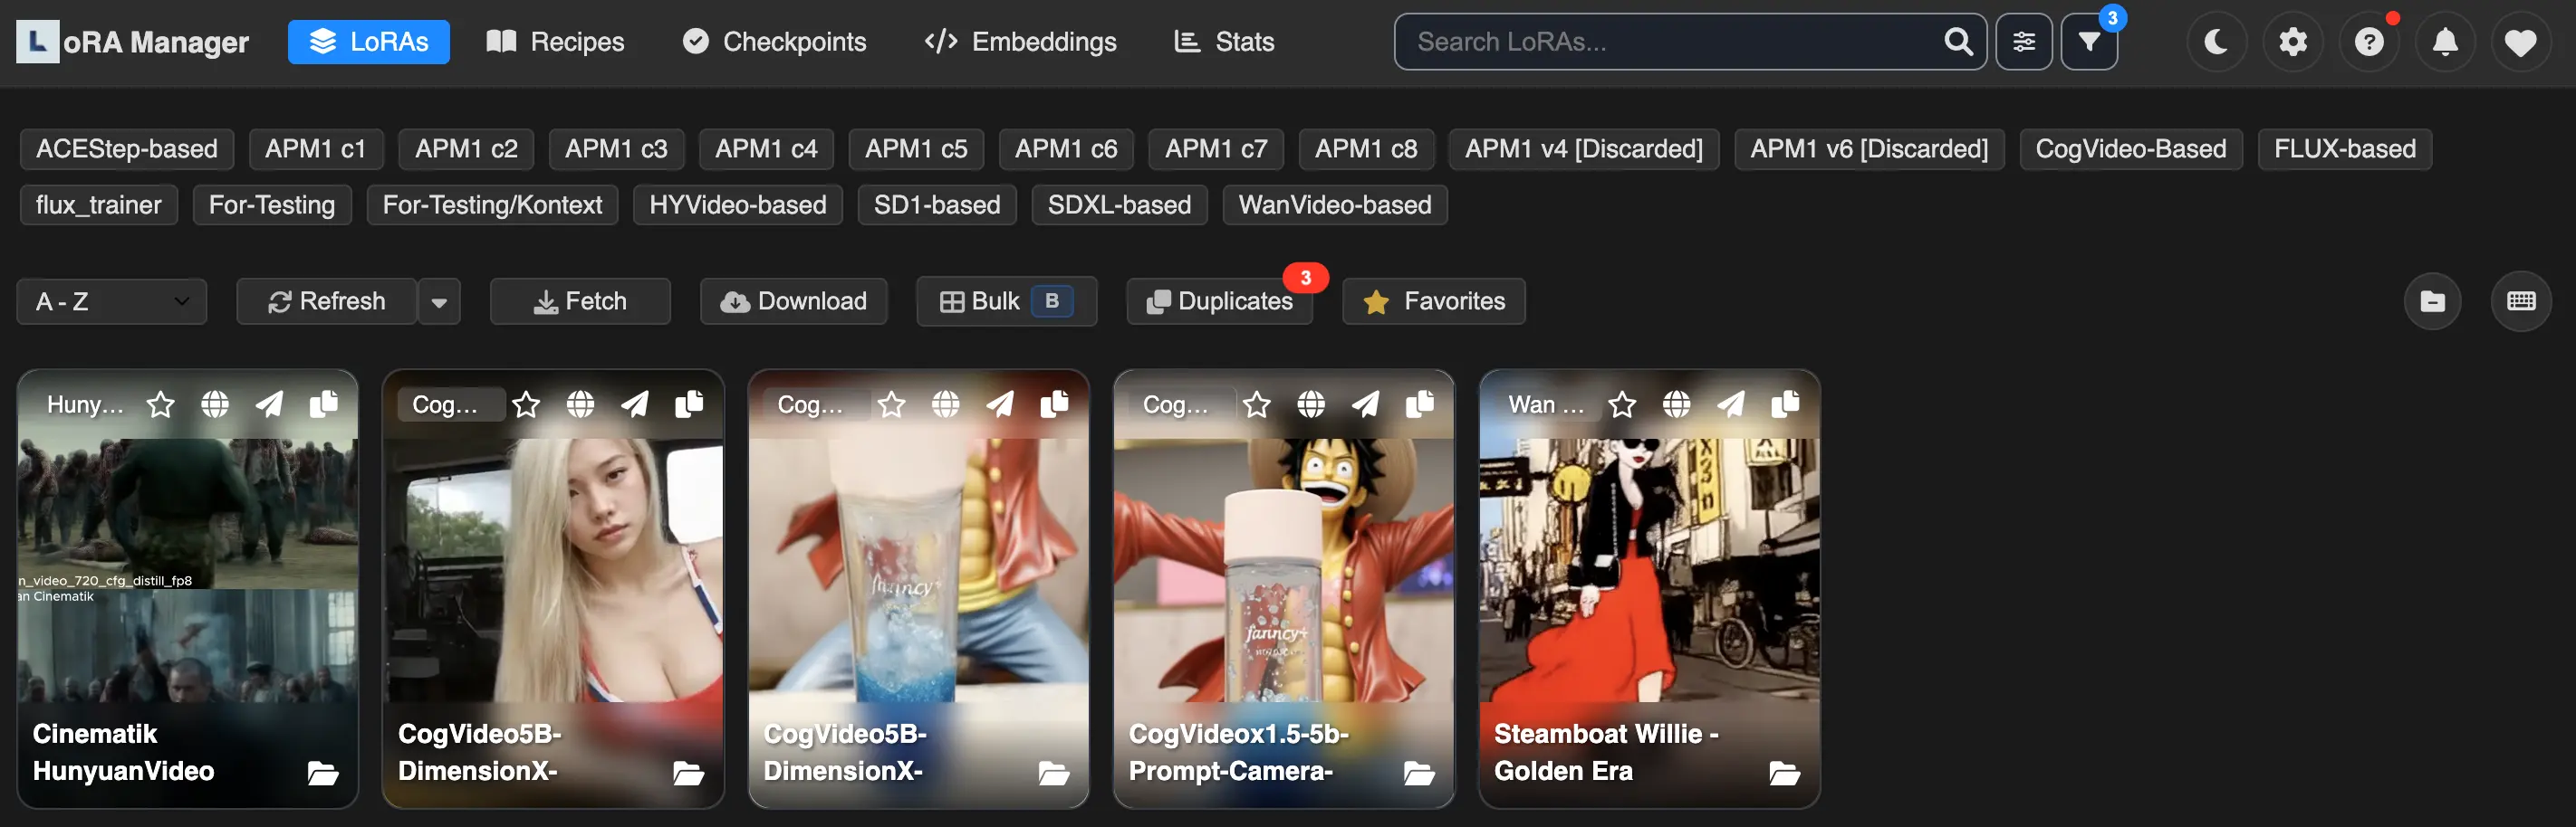Click the Fetch button
This screenshot has width=2576, height=827.
(580, 301)
